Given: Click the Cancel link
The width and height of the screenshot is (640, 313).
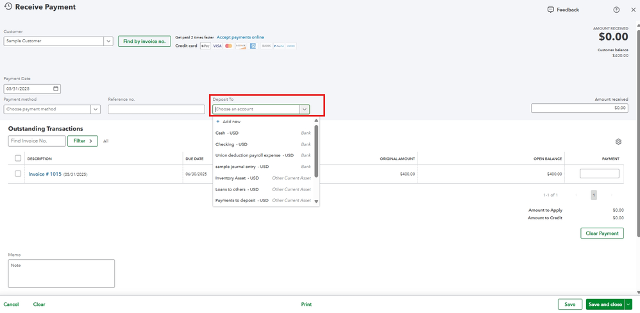Looking at the screenshot, I should point(12,305).
